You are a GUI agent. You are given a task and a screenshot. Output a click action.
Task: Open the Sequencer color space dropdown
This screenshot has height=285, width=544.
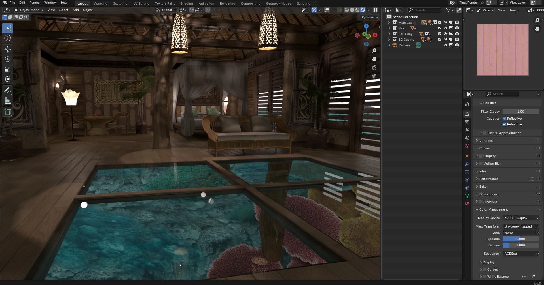(521, 254)
